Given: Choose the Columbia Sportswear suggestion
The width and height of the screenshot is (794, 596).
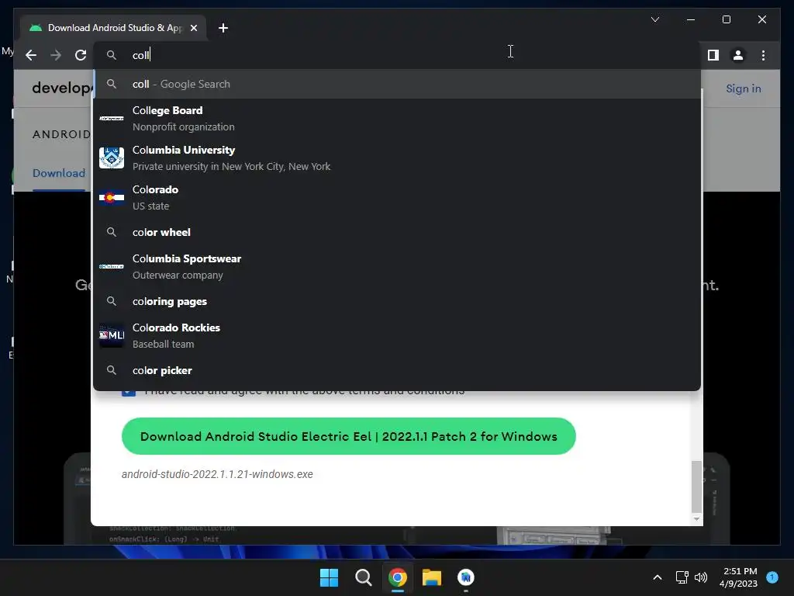Looking at the screenshot, I should click(398, 266).
